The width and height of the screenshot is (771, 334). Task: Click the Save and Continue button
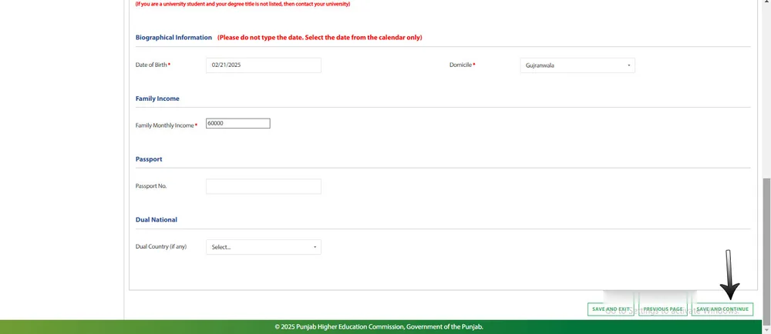pos(722,309)
